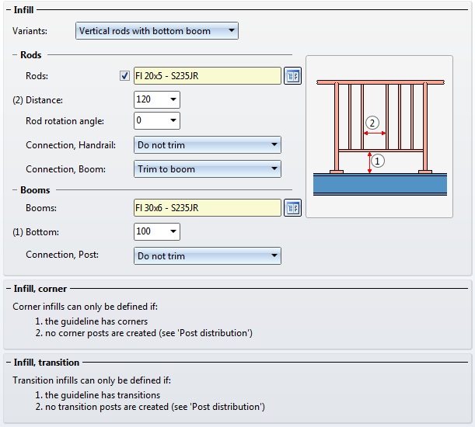Viewport: 475px width, 427px height.
Task: Open Connection, Post trim dropdown
Action: click(274, 256)
